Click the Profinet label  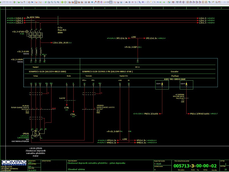[x=175, y=76]
